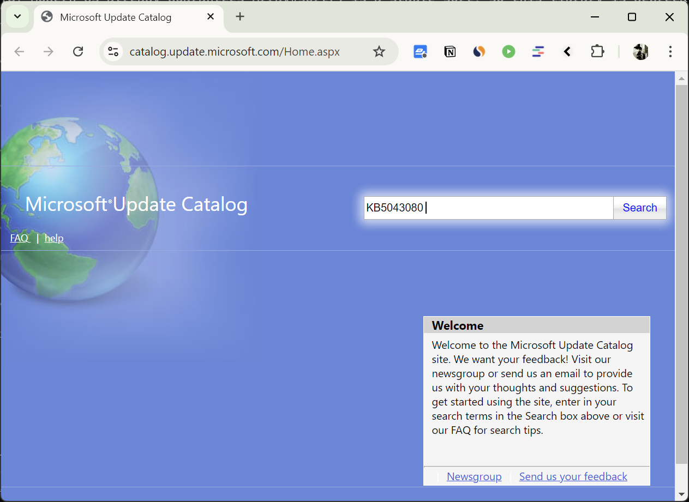Open the Chrome three-dot menu

click(x=670, y=52)
